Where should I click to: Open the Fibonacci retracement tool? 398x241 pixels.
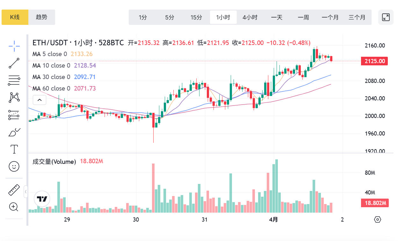(x=14, y=80)
